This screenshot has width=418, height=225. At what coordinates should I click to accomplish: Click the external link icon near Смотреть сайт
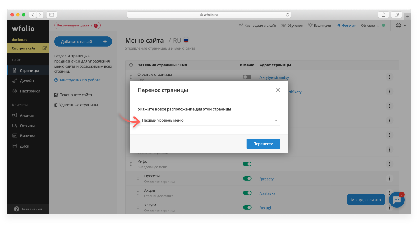44,48
